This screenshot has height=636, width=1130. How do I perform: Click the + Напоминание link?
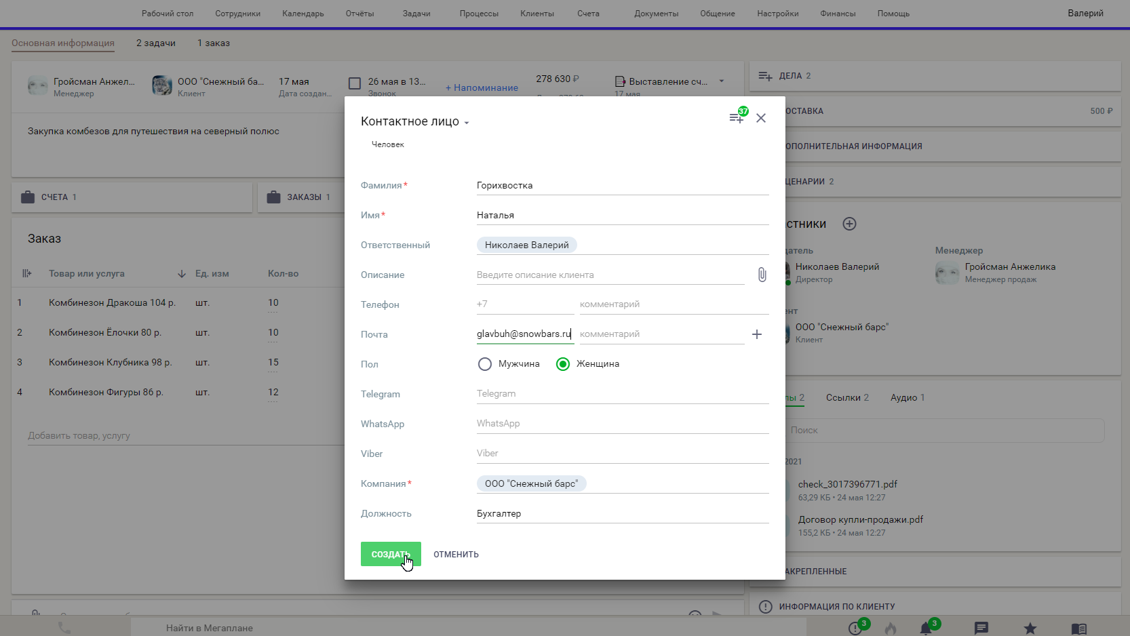(482, 88)
